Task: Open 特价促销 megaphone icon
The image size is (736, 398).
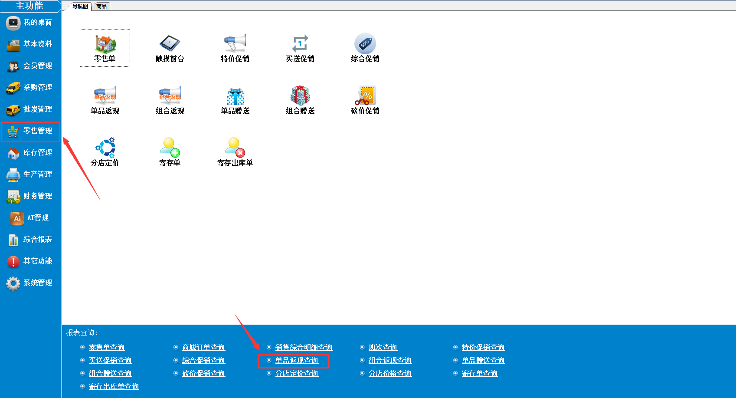Action: (235, 48)
